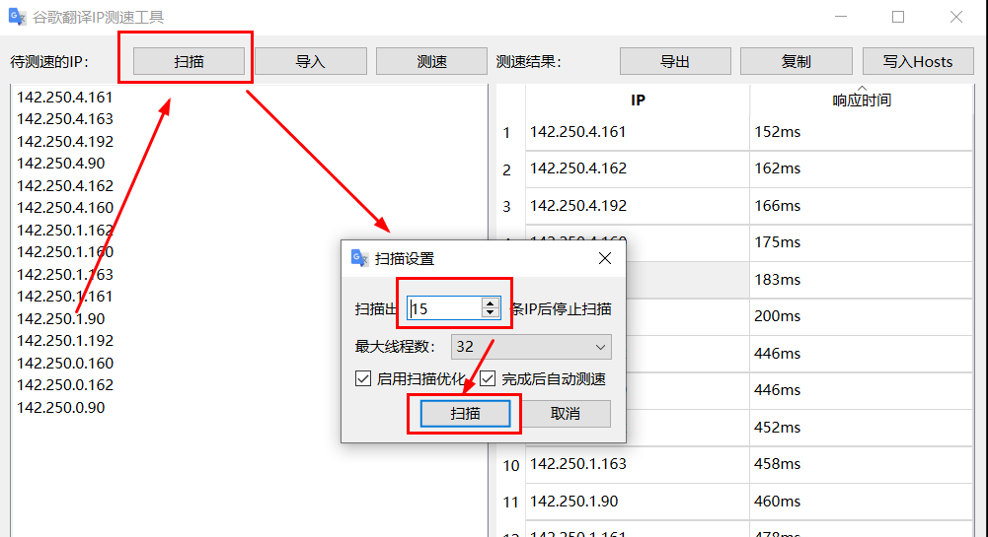Select 142.250.4.90 in the pending IP list

(x=61, y=164)
